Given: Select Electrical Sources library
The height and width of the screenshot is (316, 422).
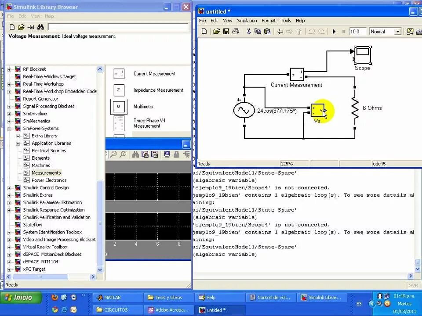Looking at the screenshot, I should 49,151.
